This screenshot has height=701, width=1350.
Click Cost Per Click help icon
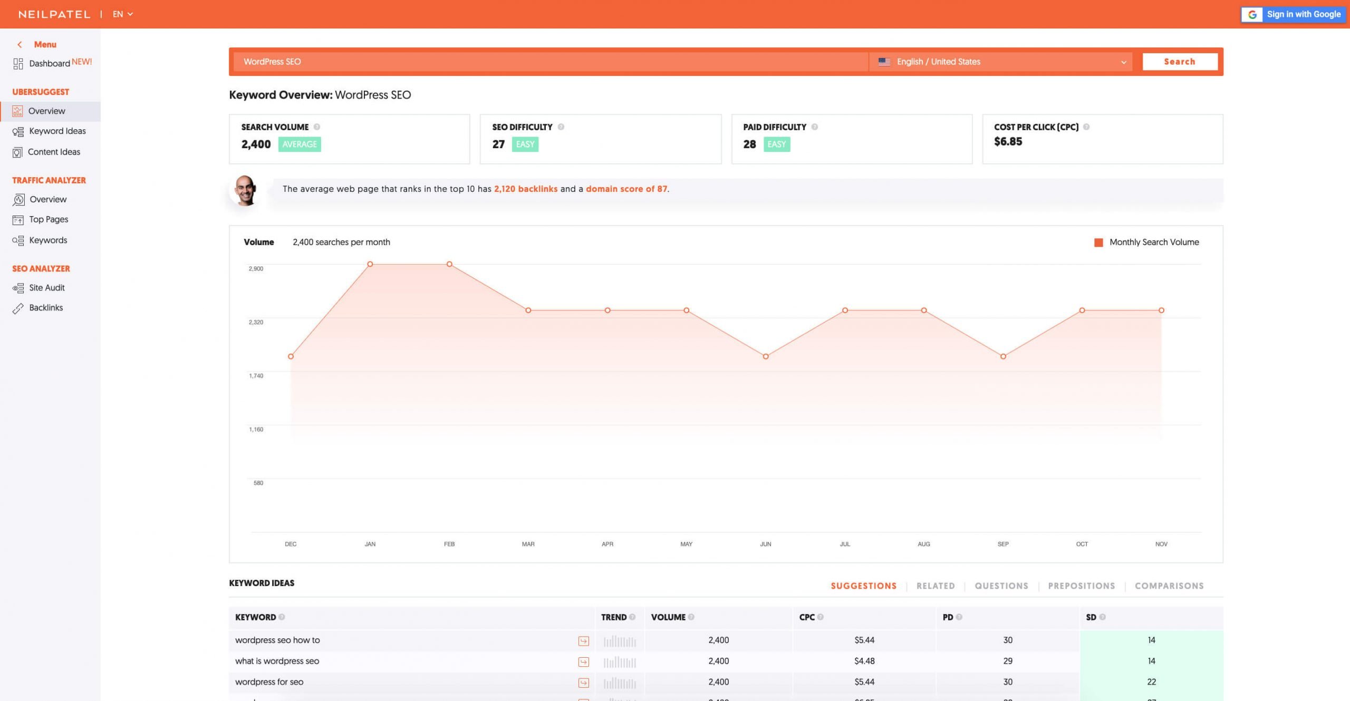tap(1086, 127)
